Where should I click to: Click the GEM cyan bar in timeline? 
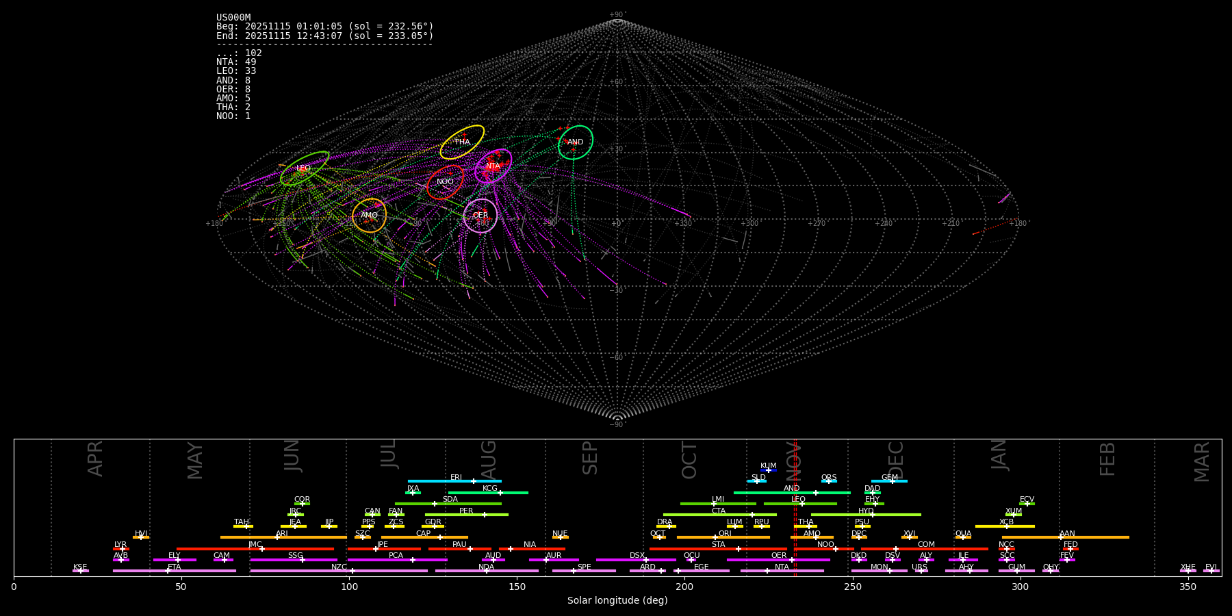(x=889, y=481)
